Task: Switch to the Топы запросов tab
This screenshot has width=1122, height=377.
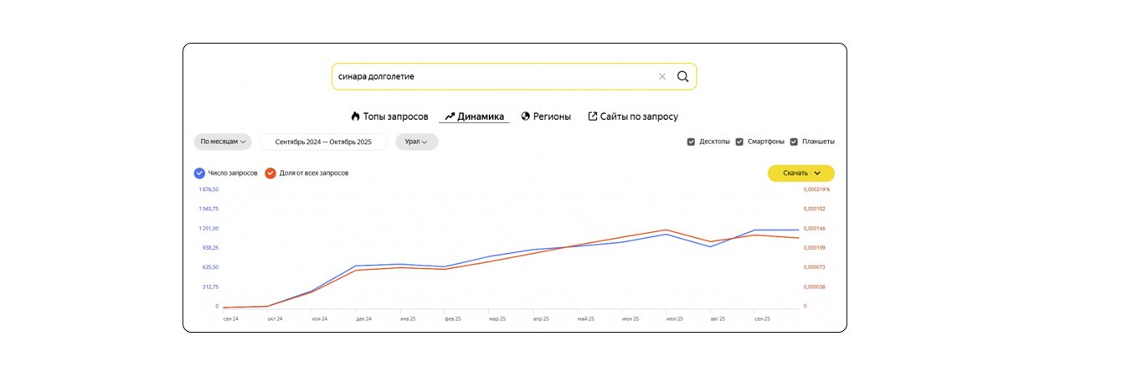Action: [x=395, y=116]
